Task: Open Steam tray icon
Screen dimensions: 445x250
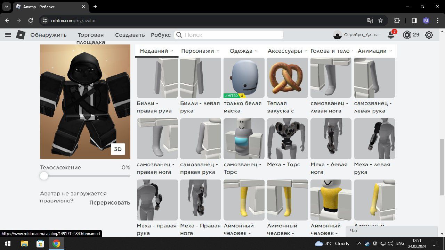Action: (x=367, y=243)
